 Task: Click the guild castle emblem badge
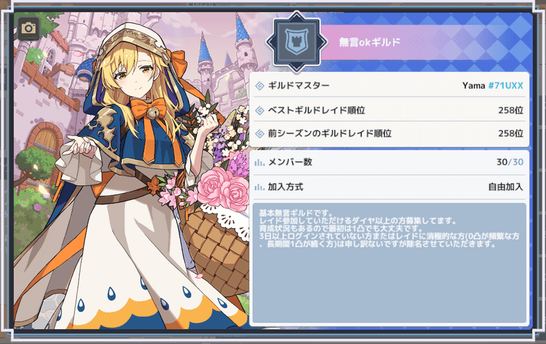[x=296, y=42]
